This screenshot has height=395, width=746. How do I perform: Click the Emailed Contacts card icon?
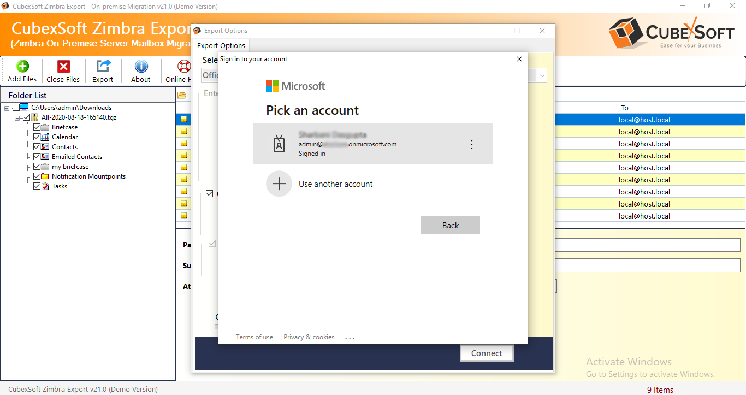pos(45,157)
